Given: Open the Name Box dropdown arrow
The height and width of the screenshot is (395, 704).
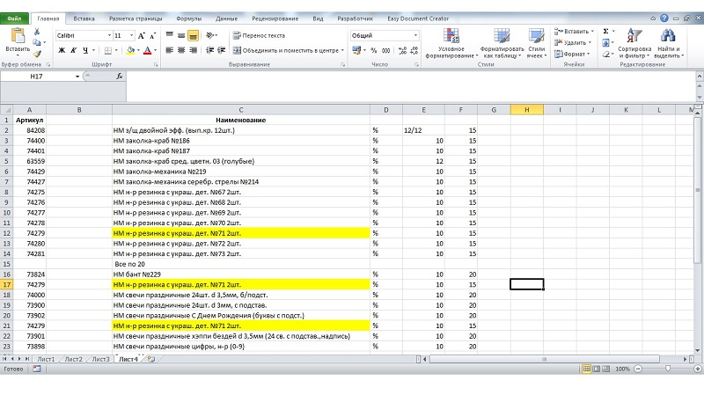Looking at the screenshot, I should coord(77,77).
